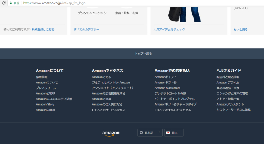
Task: Open Amazonで売る link
Action: click(102, 77)
